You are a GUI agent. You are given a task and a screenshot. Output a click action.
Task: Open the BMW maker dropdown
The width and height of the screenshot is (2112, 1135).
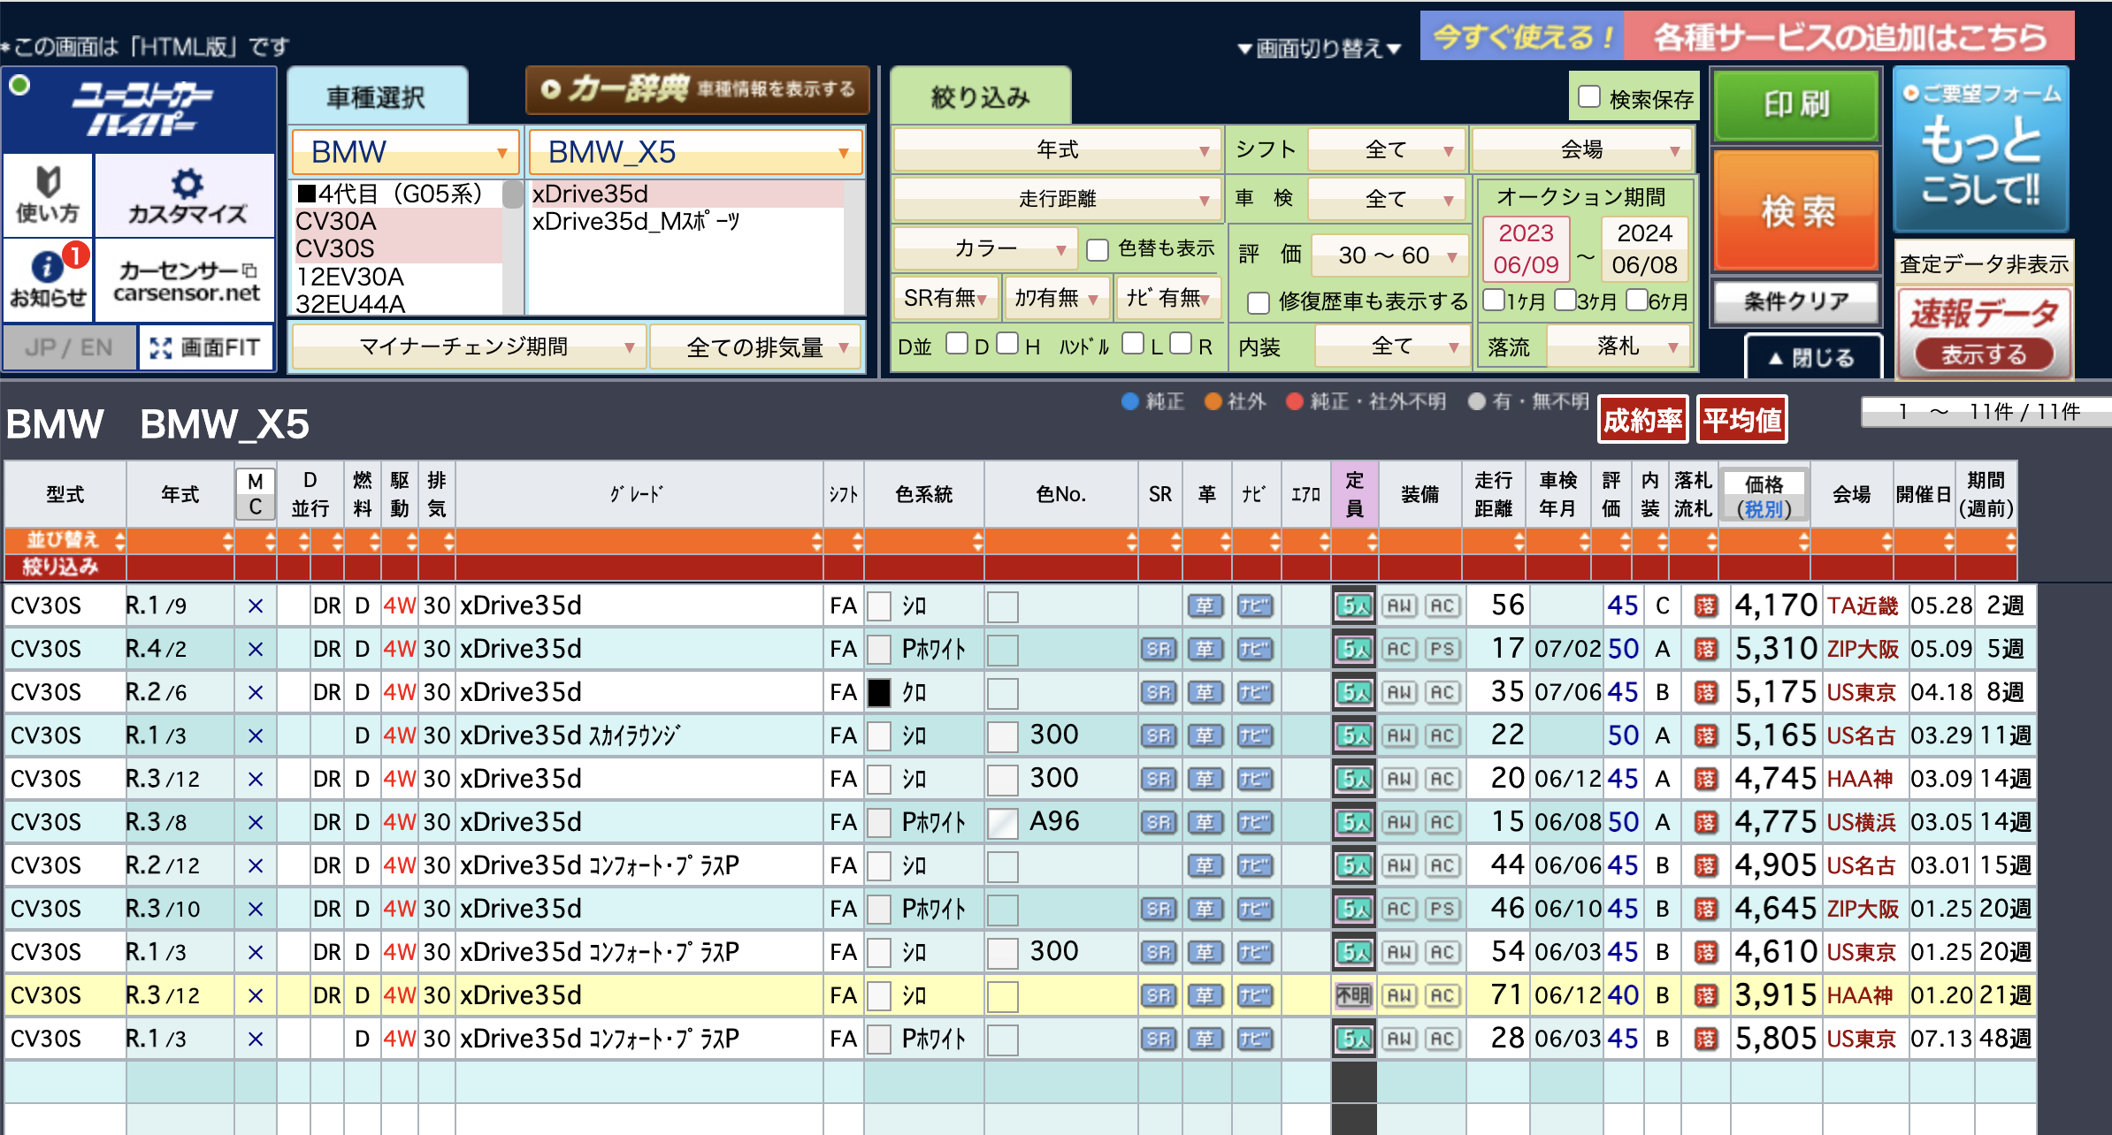(x=405, y=152)
